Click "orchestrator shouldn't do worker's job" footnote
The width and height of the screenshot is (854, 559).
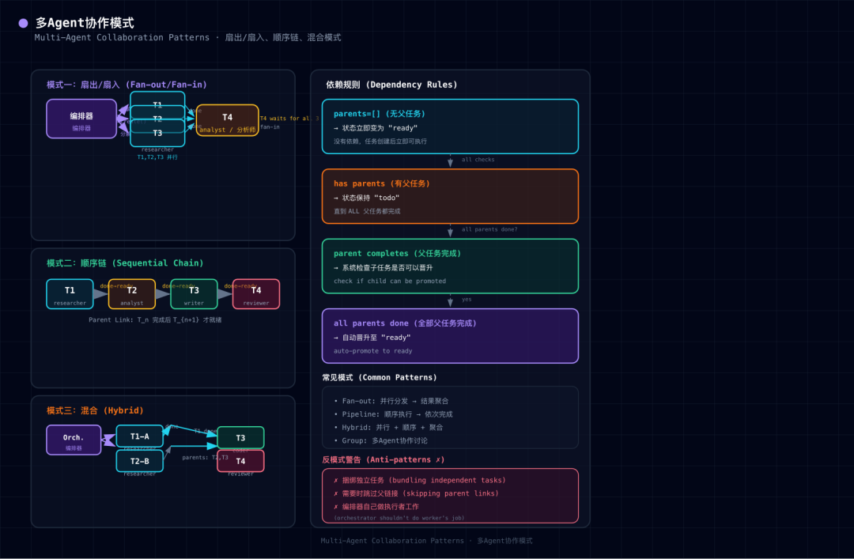(399, 518)
